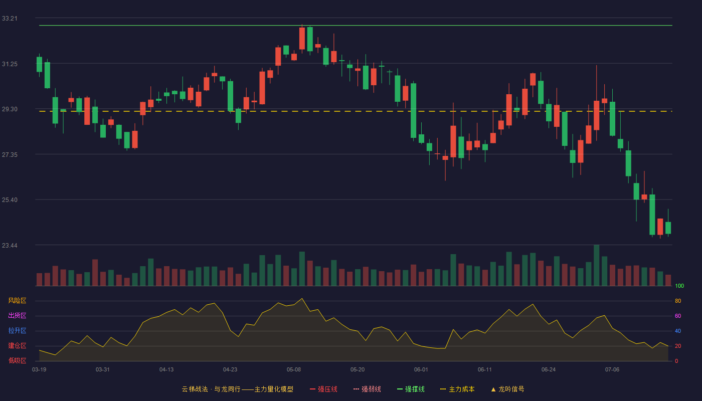The image size is (702, 401).
Task: Click the 低吸区 zone label
Action: 17,361
